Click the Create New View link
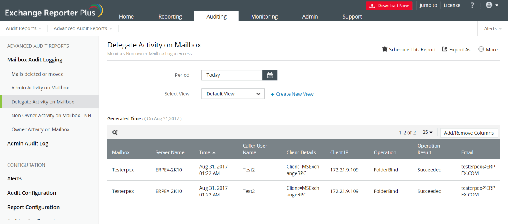This screenshot has height=224, width=508. (292, 94)
